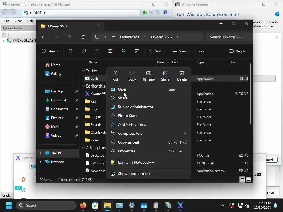Close the XWorm V5.6 tab
The height and width of the screenshot is (212, 283).
[99, 26]
